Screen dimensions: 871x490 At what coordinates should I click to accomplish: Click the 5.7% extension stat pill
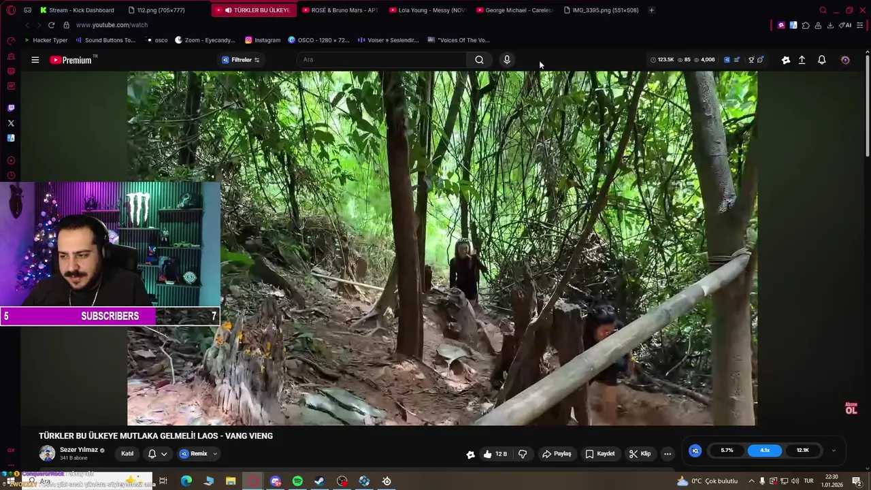[x=727, y=451]
